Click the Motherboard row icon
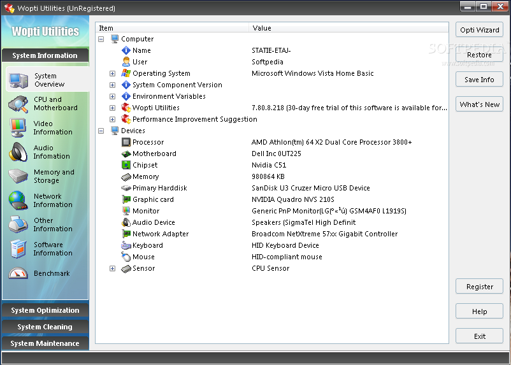 point(126,154)
